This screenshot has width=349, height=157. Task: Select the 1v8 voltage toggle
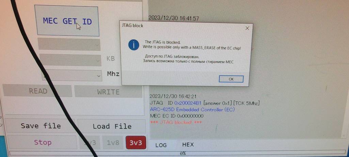pos(113,143)
